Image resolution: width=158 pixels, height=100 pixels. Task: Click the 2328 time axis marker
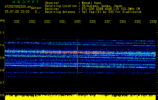pos(123,22)
